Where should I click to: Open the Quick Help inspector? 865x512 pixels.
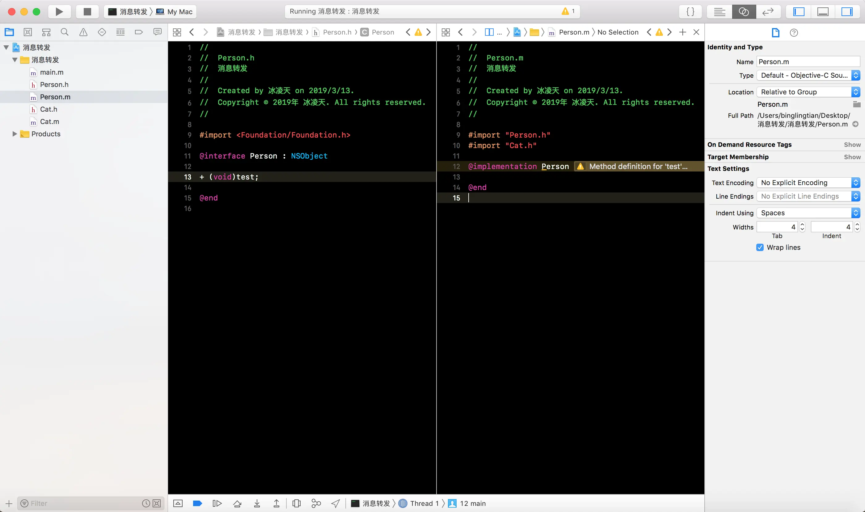click(x=794, y=32)
